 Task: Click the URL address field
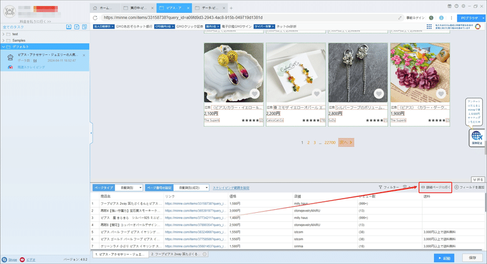[248, 18]
